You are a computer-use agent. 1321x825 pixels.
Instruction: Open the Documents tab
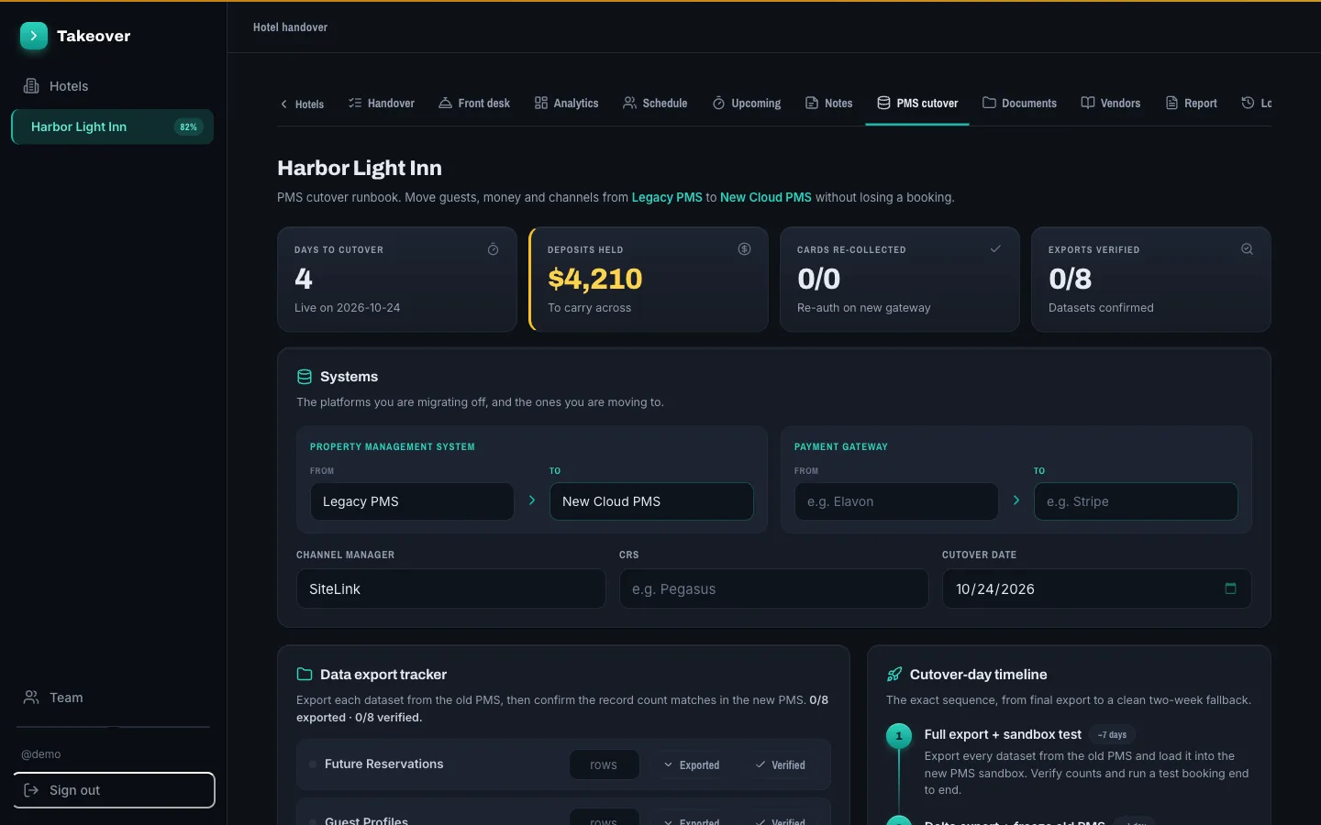pyautogui.click(x=1019, y=104)
